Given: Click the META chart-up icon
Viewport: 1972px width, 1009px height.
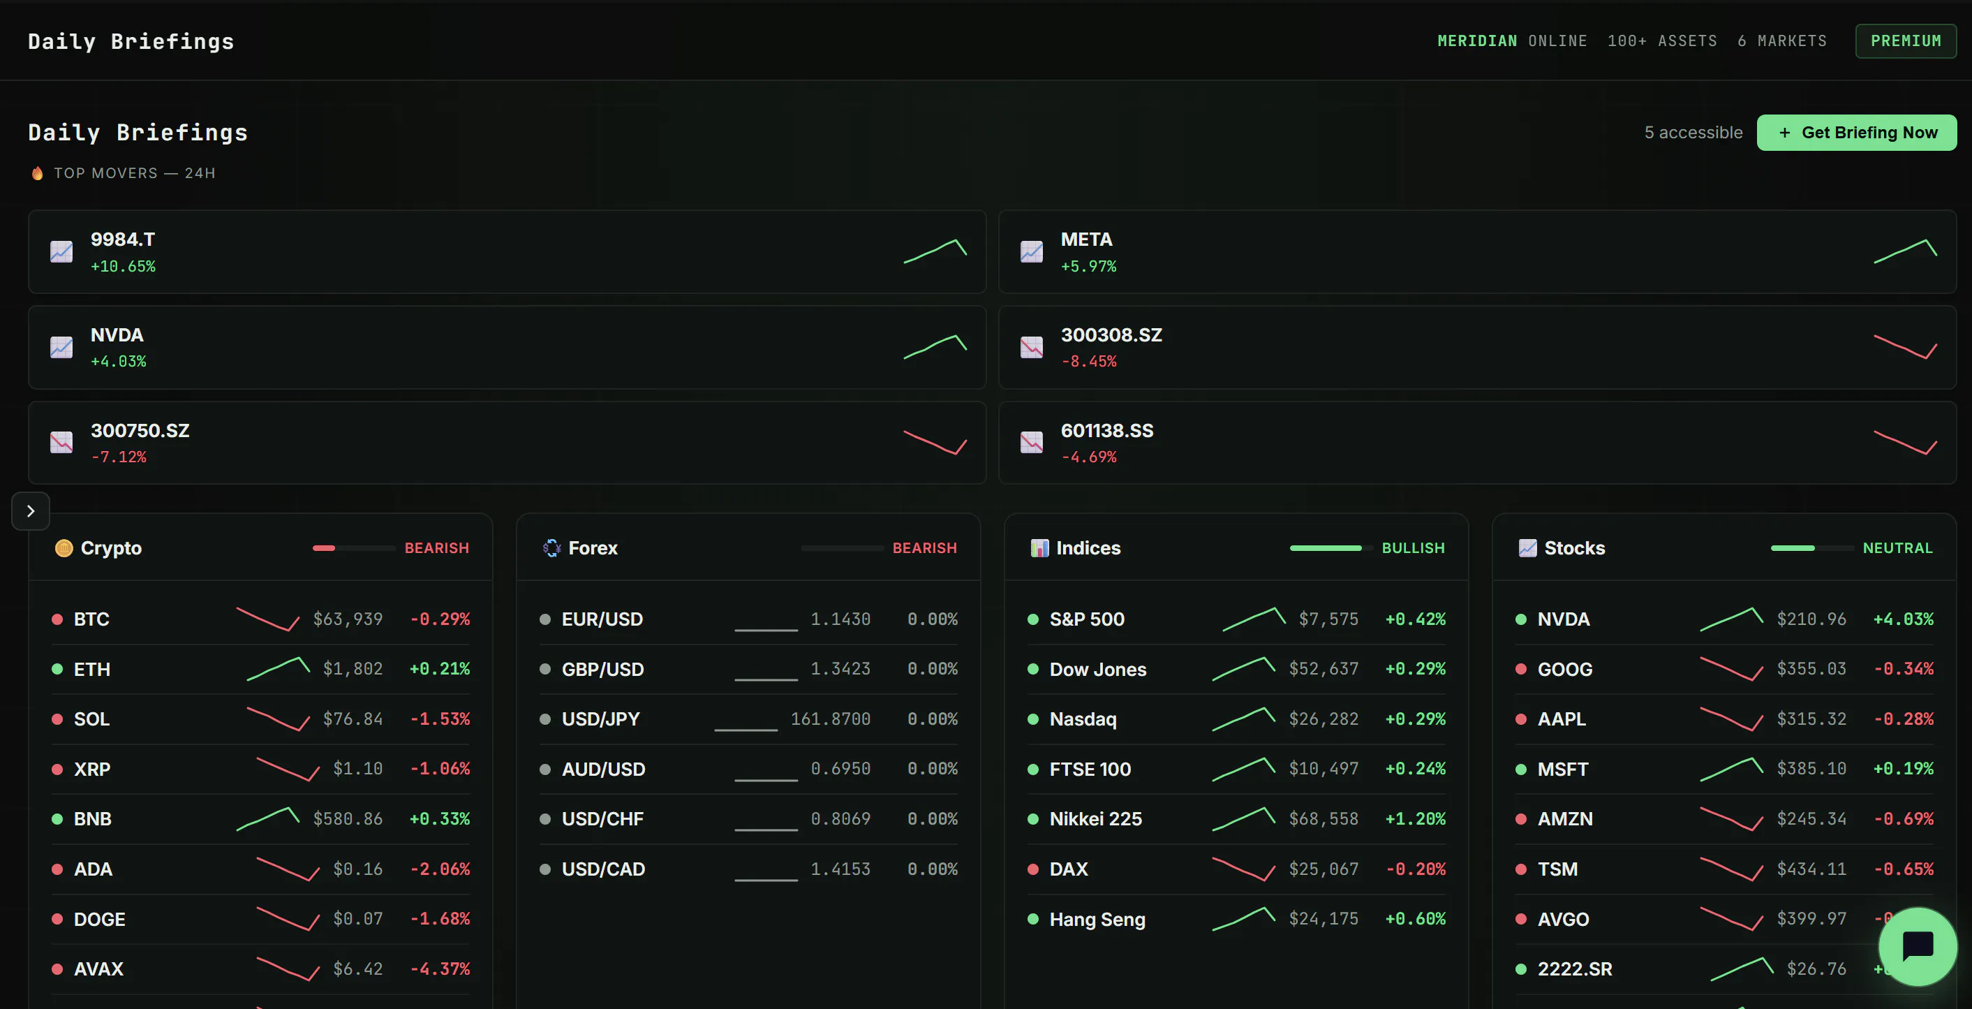Looking at the screenshot, I should [1031, 252].
